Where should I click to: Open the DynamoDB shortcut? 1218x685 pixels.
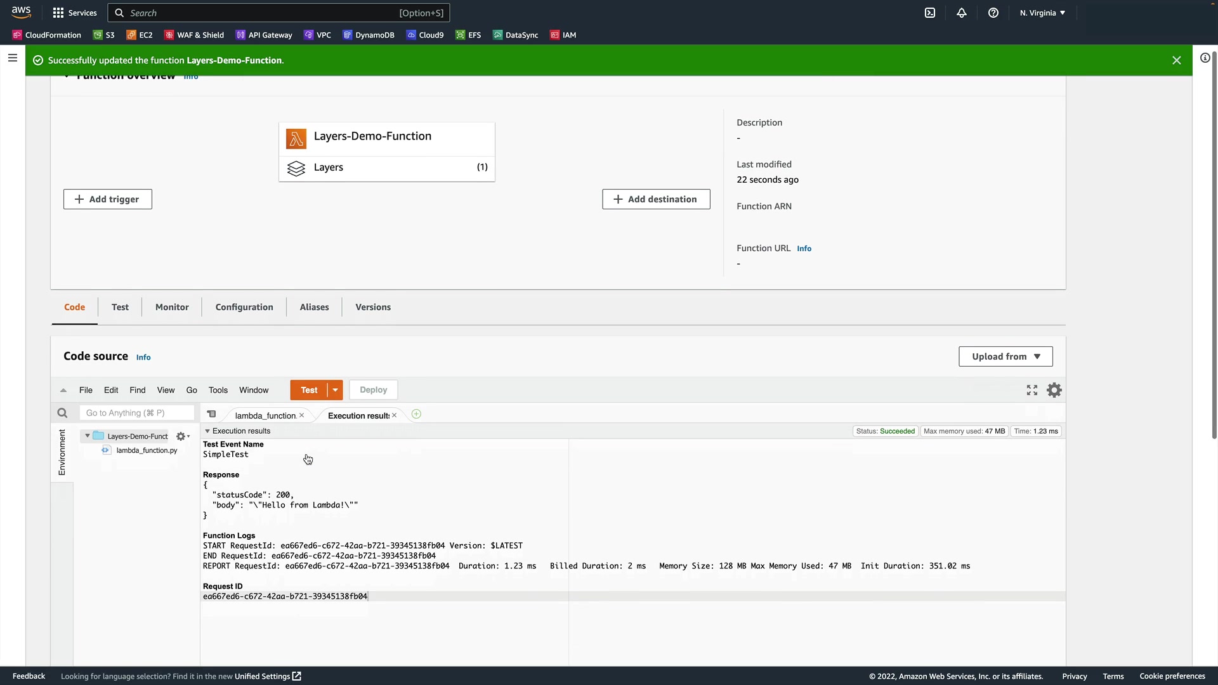[369, 35]
